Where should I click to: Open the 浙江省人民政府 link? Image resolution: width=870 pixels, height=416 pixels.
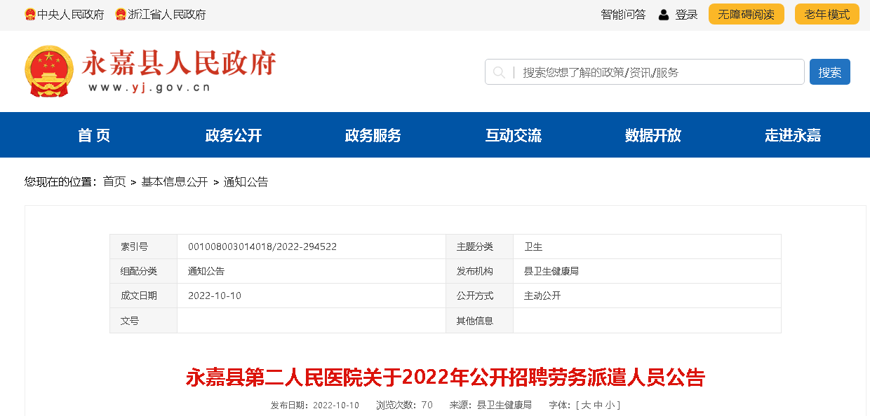coord(167,15)
